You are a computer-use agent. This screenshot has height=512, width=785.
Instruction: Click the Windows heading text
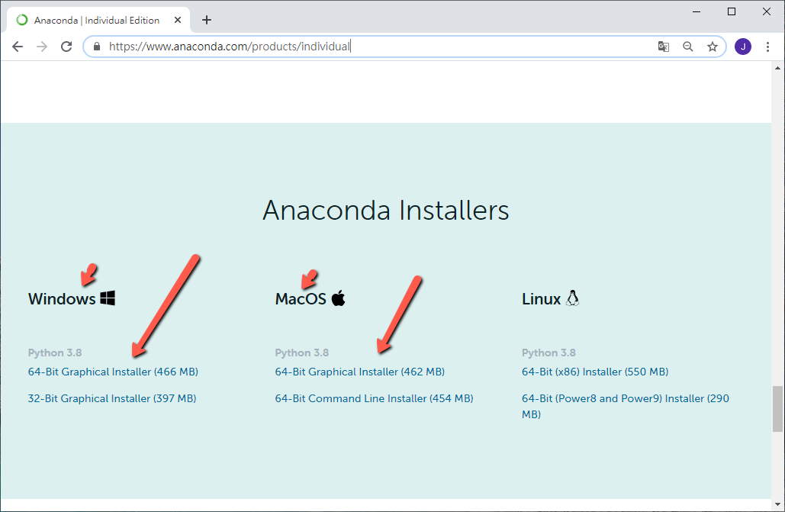[x=62, y=299]
